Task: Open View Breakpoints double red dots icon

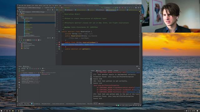Action: pos(19,78)
